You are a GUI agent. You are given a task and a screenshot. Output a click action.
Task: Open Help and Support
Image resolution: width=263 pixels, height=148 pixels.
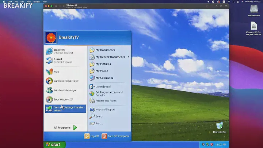coord(105,109)
